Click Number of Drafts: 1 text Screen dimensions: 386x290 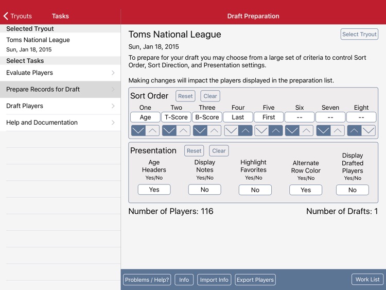coord(342,211)
